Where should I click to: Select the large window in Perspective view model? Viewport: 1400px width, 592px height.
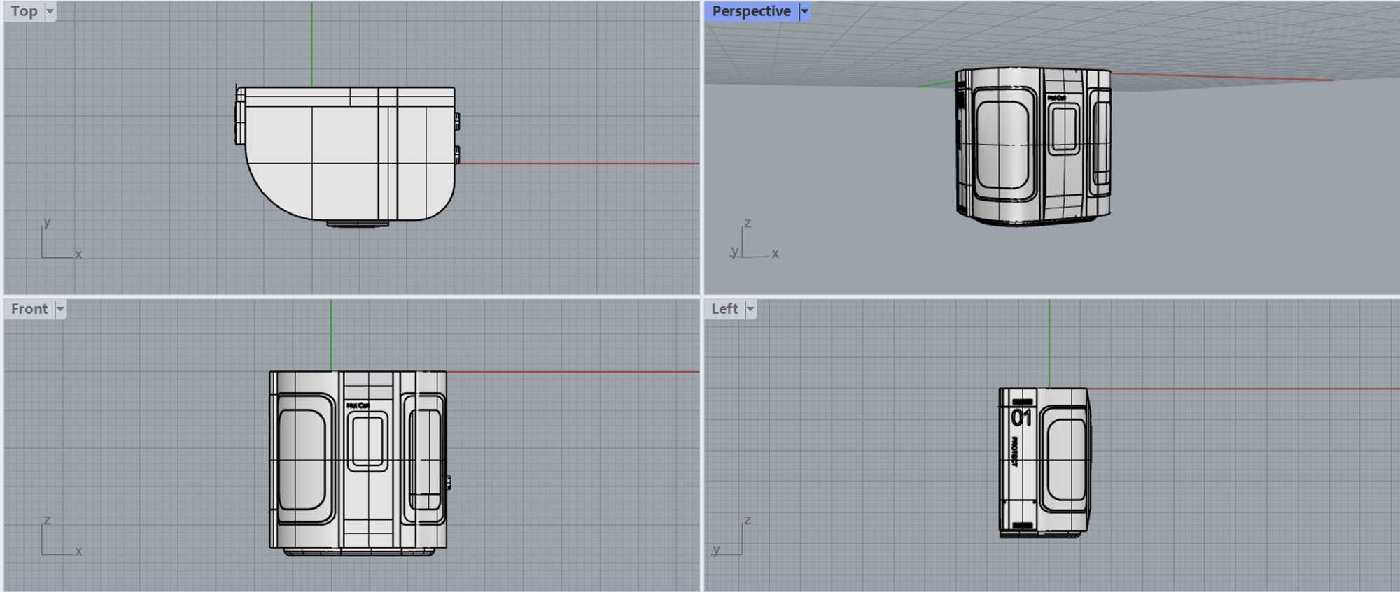[x=1002, y=145]
